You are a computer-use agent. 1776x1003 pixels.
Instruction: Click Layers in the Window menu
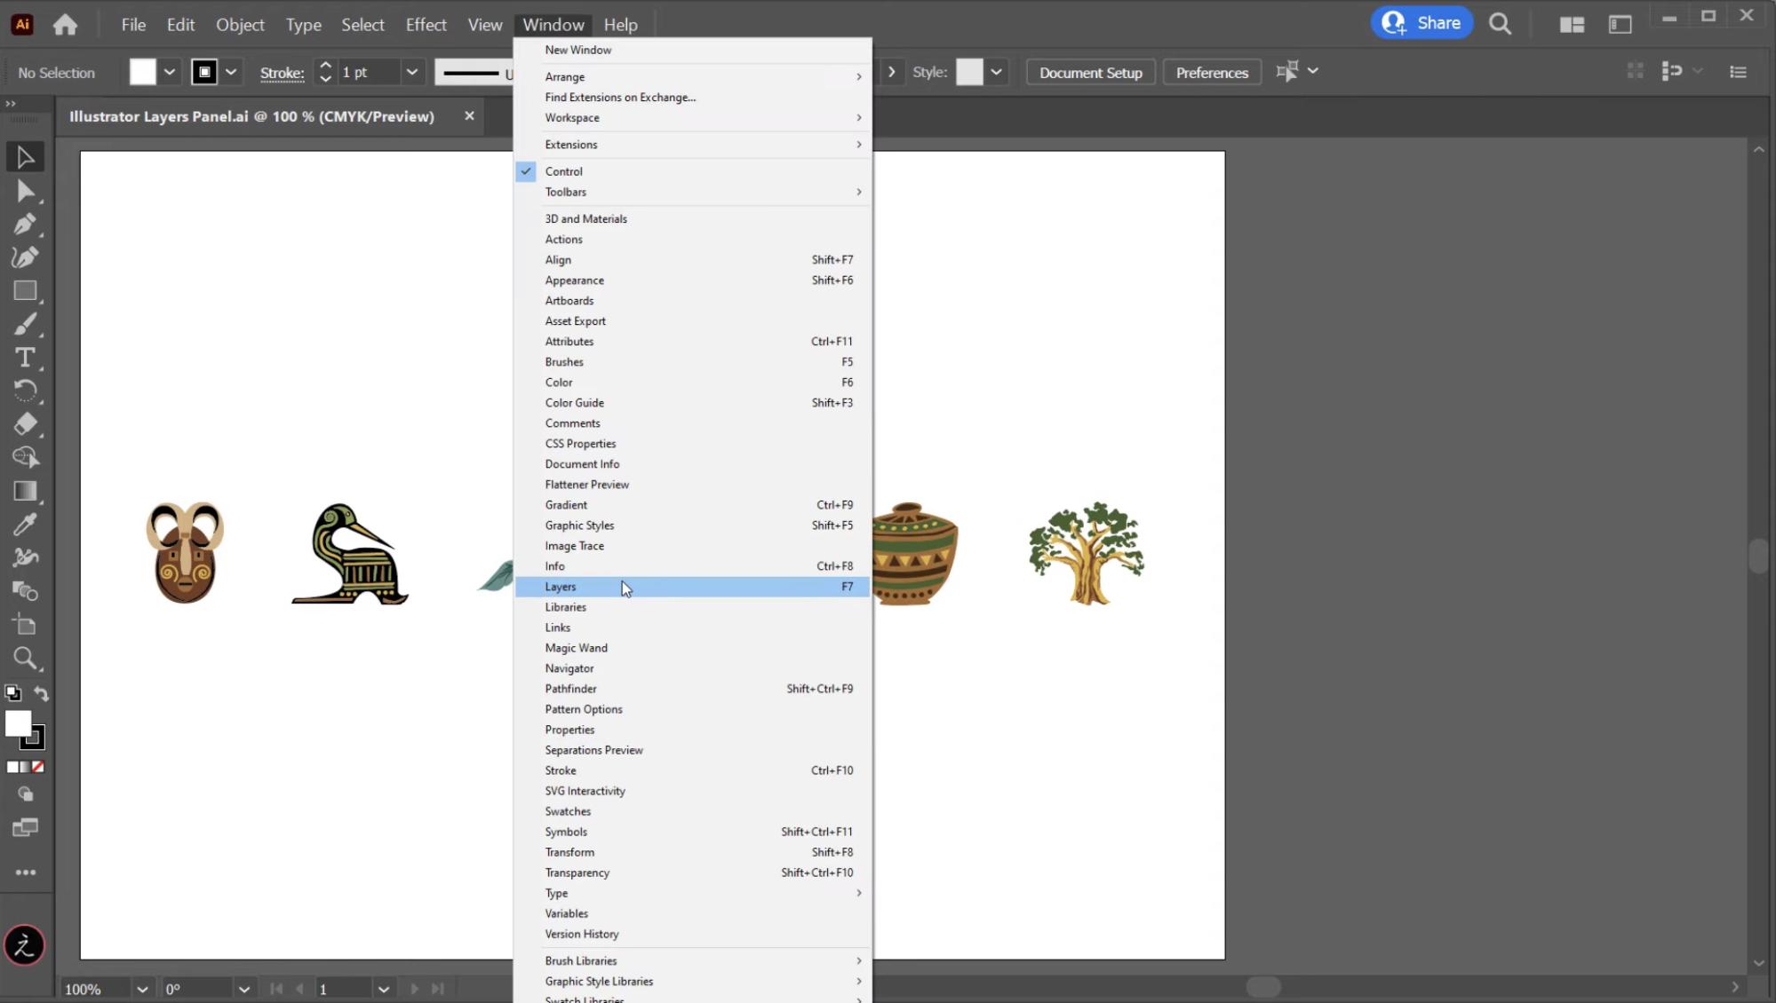point(560,586)
